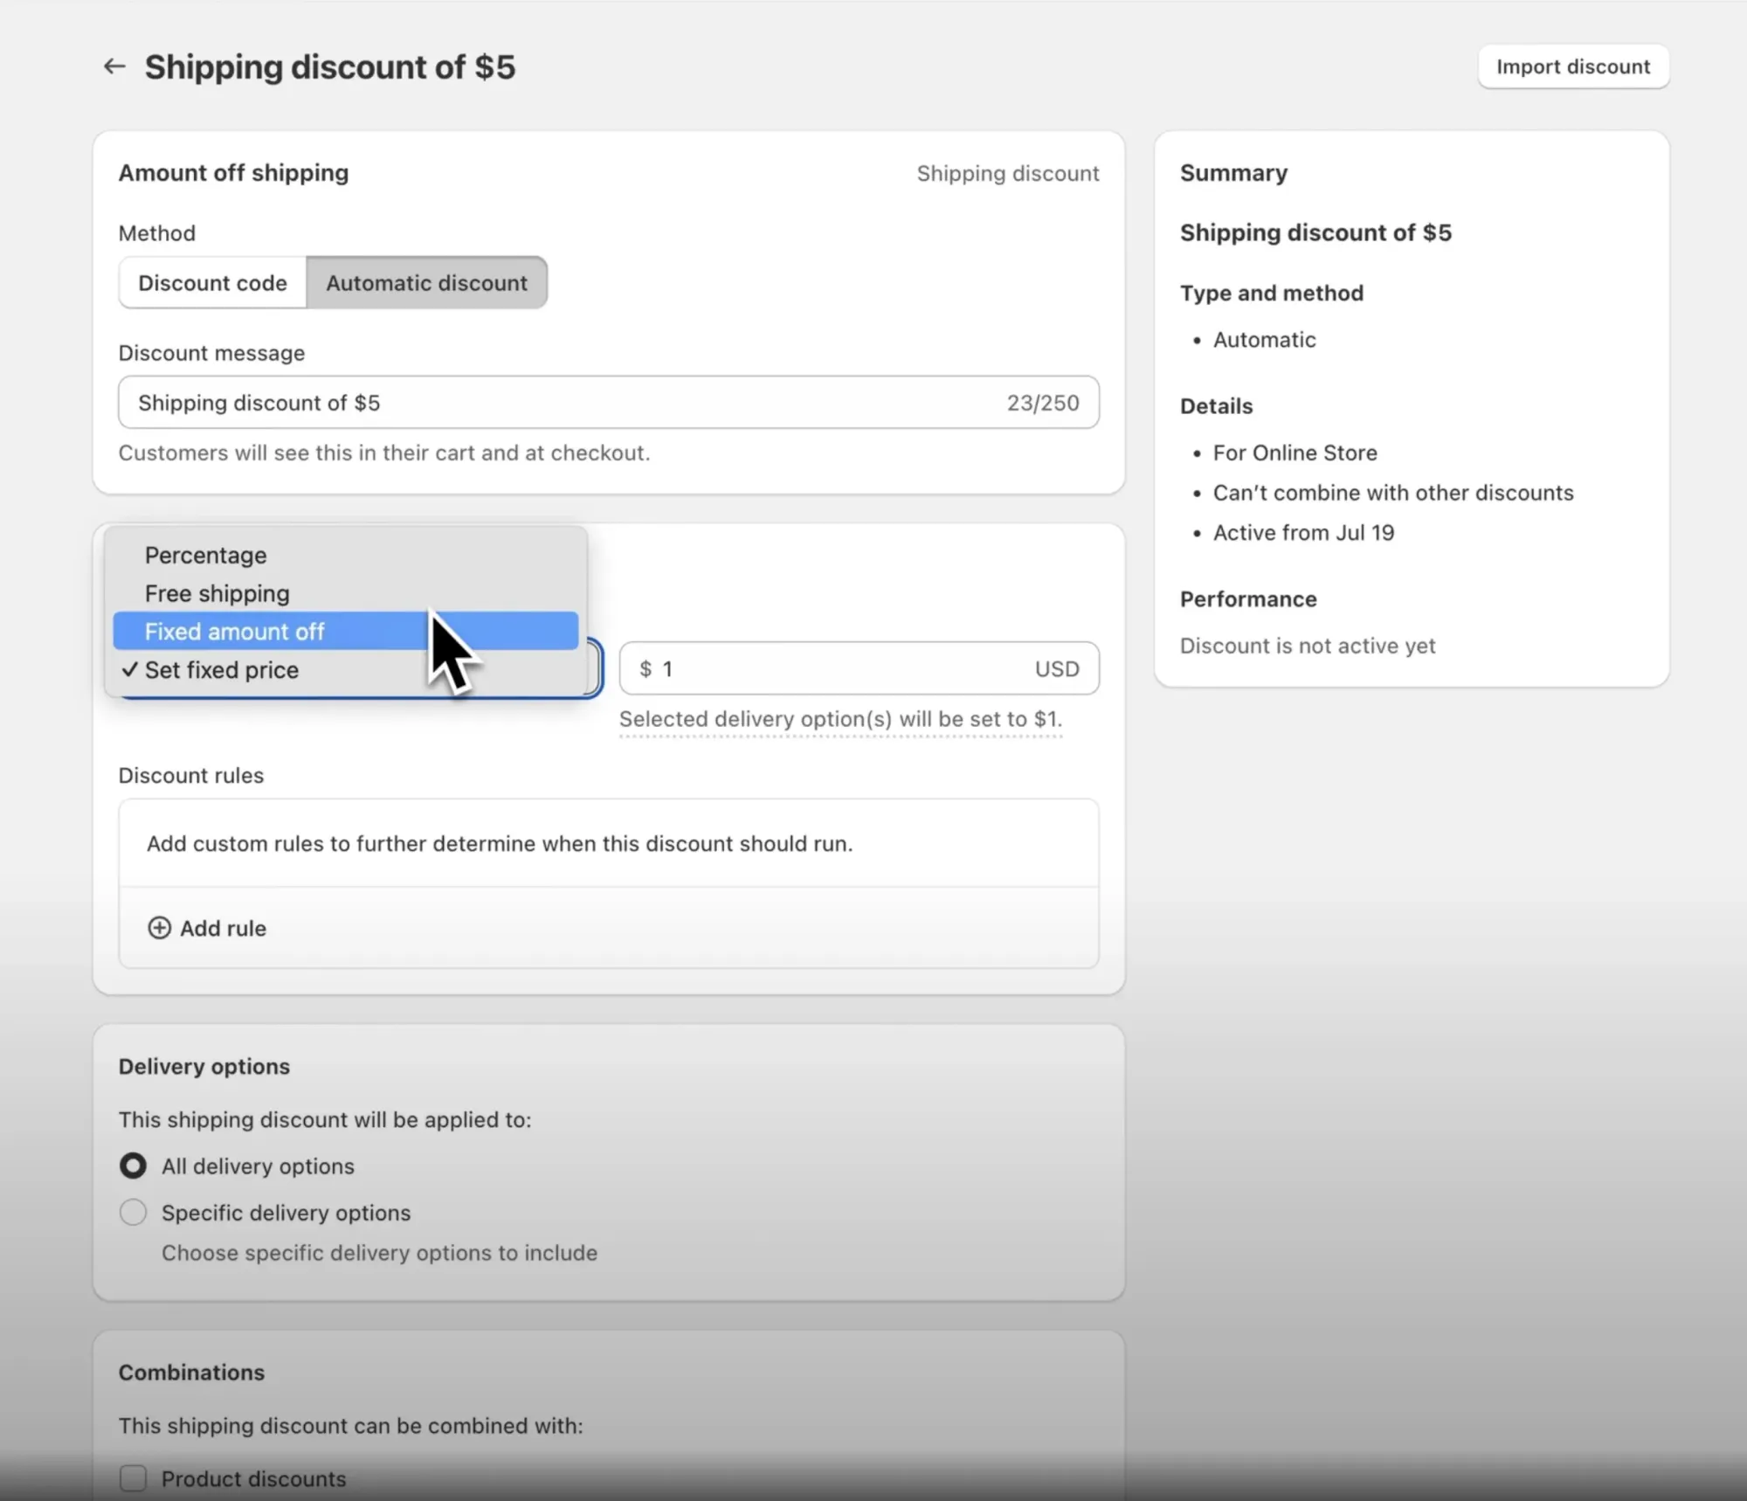1747x1501 pixels.
Task: Choose Free shipping from the dropdown list
Action: [346, 593]
